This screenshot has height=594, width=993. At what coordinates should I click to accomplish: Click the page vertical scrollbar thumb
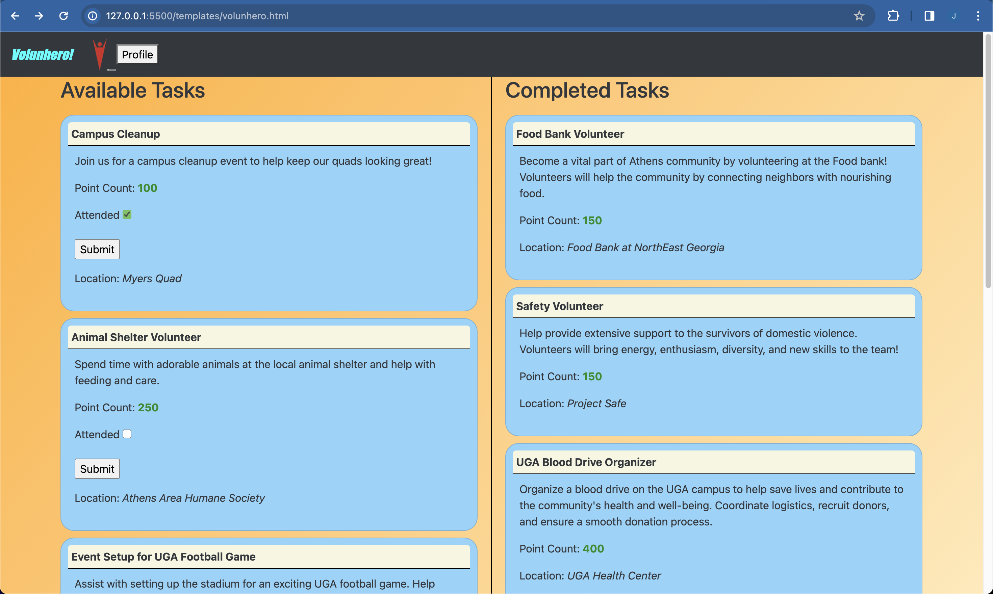tap(988, 160)
